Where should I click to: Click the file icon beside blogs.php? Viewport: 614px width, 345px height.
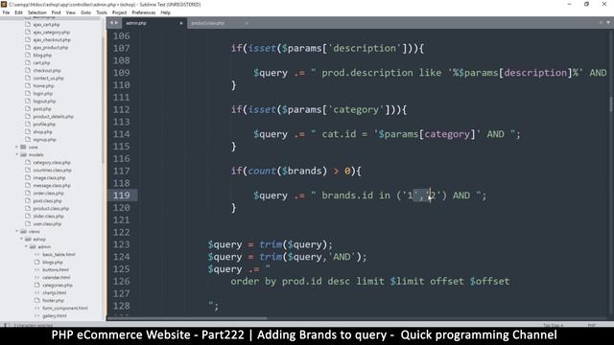click(37, 262)
